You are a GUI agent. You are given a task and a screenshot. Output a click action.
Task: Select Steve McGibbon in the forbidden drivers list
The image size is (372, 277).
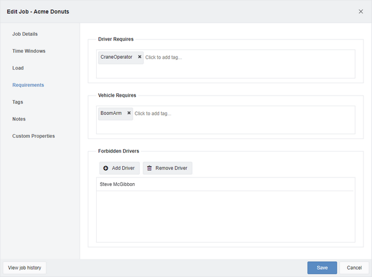tap(225, 184)
